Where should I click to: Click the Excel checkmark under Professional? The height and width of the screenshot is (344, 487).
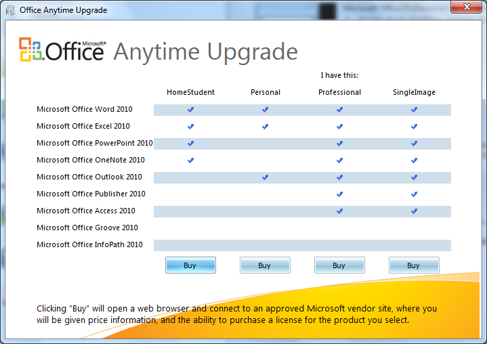(x=340, y=127)
